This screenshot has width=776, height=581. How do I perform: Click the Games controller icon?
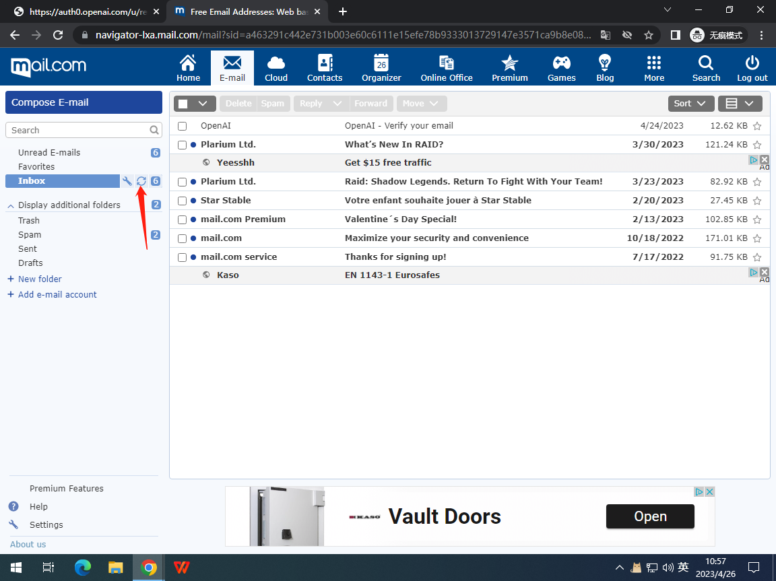tap(561, 63)
